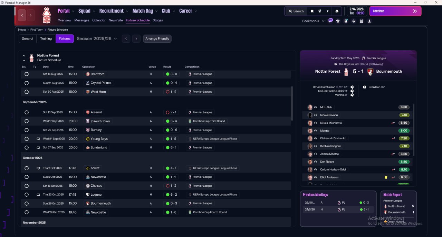
Task: Open the kit shirt bookmark icon
Action: (x=338, y=21)
